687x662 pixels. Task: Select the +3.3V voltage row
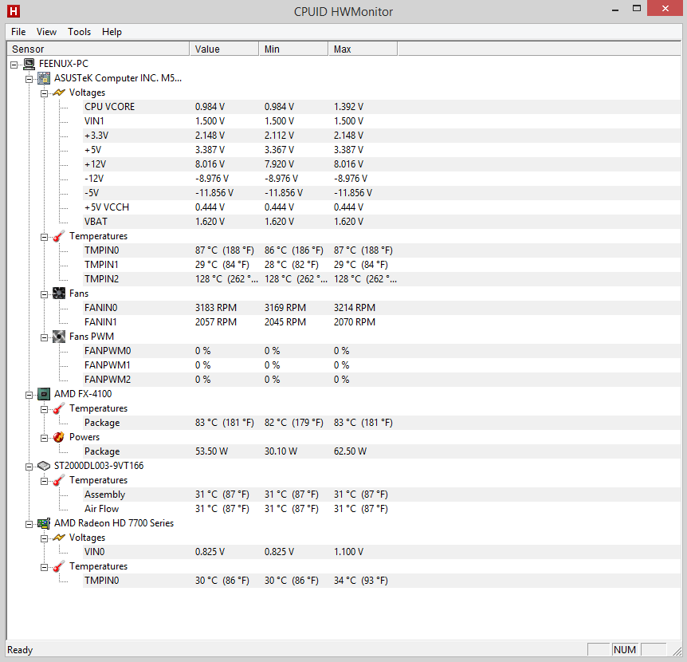(x=382, y=136)
